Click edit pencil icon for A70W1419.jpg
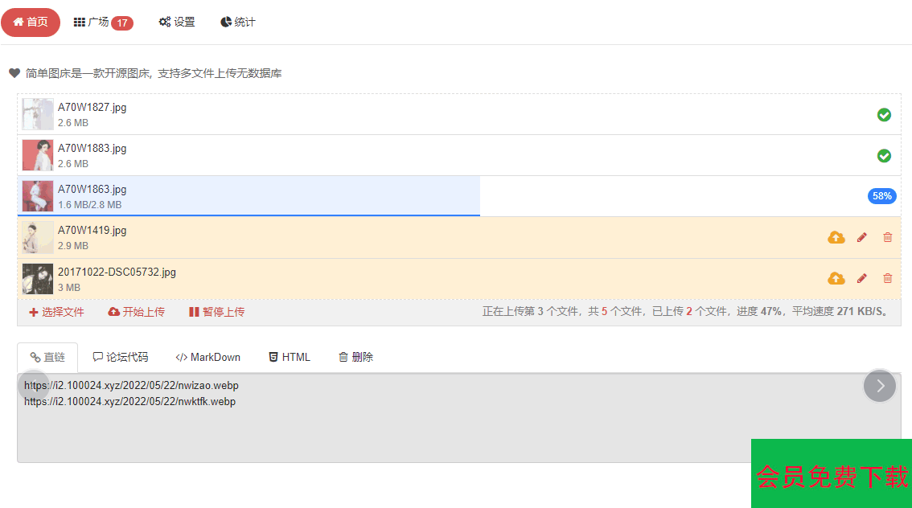The width and height of the screenshot is (912, 508). pos(862,237)
